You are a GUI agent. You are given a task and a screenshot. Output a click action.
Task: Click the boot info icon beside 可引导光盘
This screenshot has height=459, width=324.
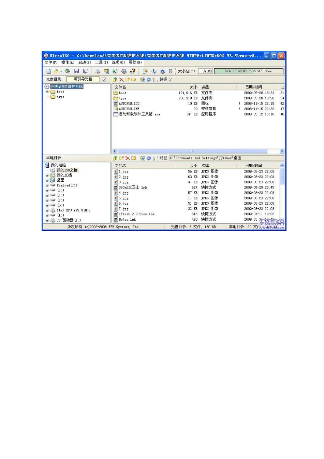(104, 80)
